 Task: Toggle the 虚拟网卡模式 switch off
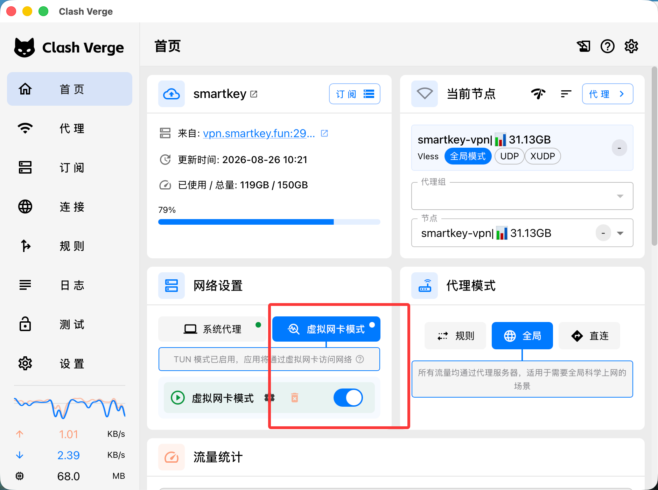pos(348,398)
